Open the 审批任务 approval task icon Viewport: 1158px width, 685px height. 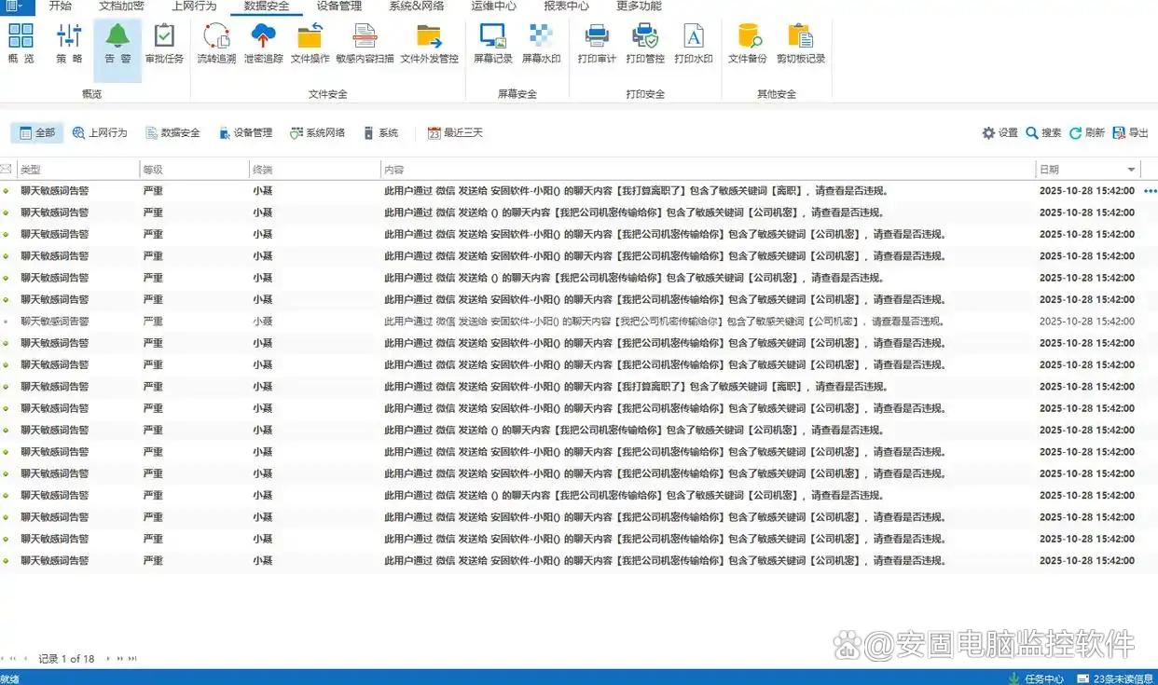pyautogui.click(x=164, y=44)
